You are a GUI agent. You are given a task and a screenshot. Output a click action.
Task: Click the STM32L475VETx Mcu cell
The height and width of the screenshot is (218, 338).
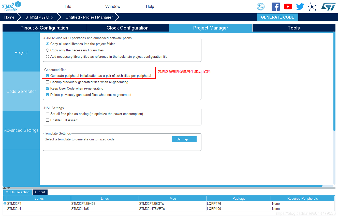tap(173, 209)
